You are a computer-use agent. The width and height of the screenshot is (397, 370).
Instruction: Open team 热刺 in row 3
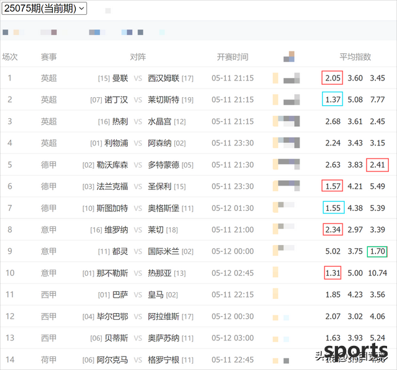tap(120, 121)
